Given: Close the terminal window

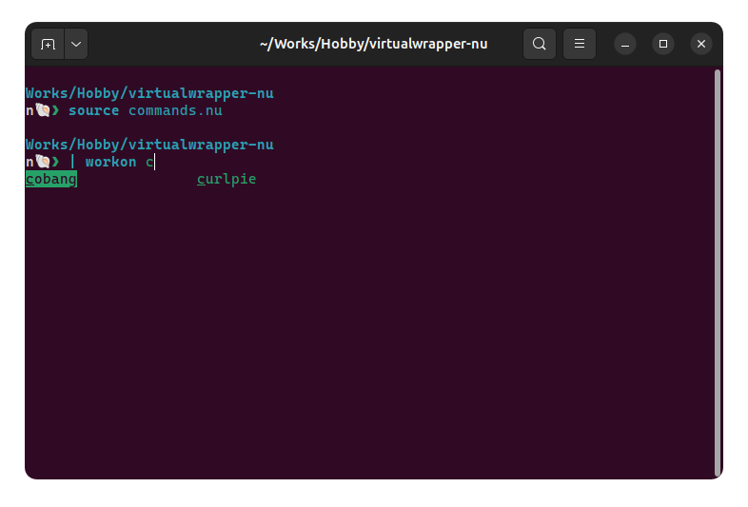Looking at the screenshot, I should click(701, 44).
